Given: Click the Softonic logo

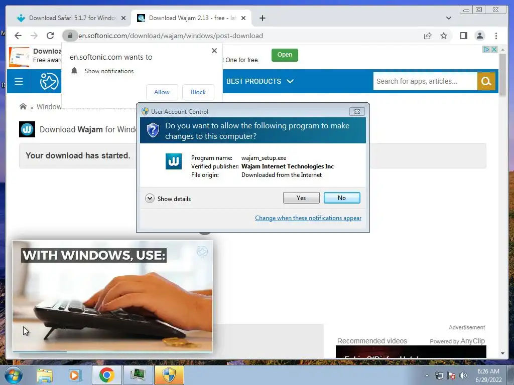Looking at the screenshot, I should pos(49,81).
